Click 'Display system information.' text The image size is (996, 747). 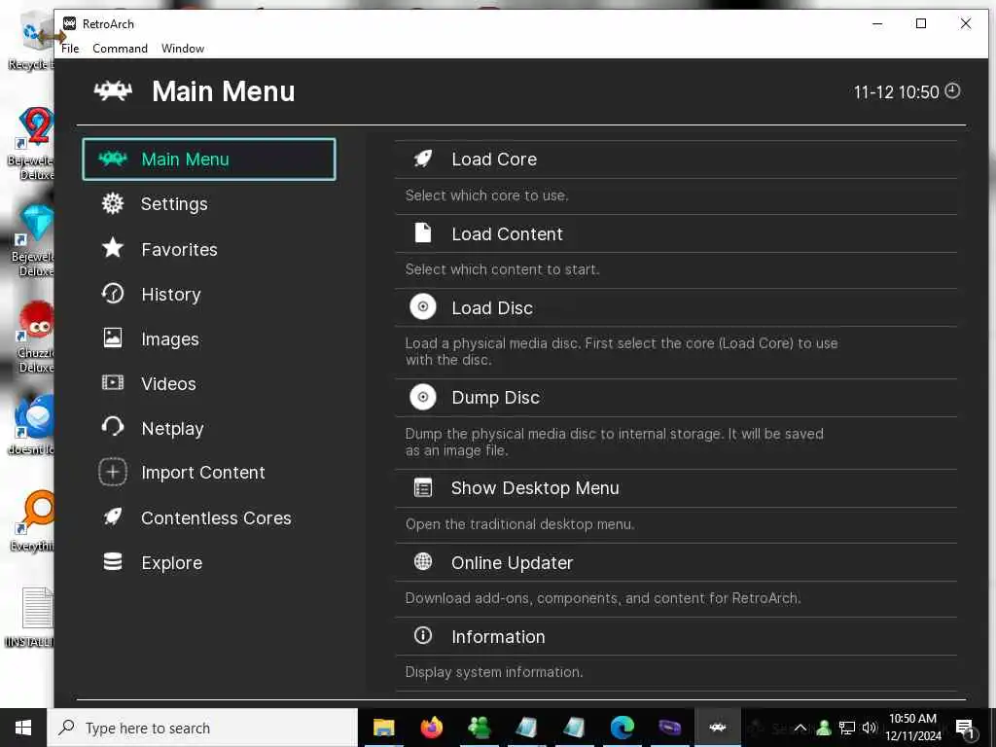pyautogui.click(x=493, y=672)
